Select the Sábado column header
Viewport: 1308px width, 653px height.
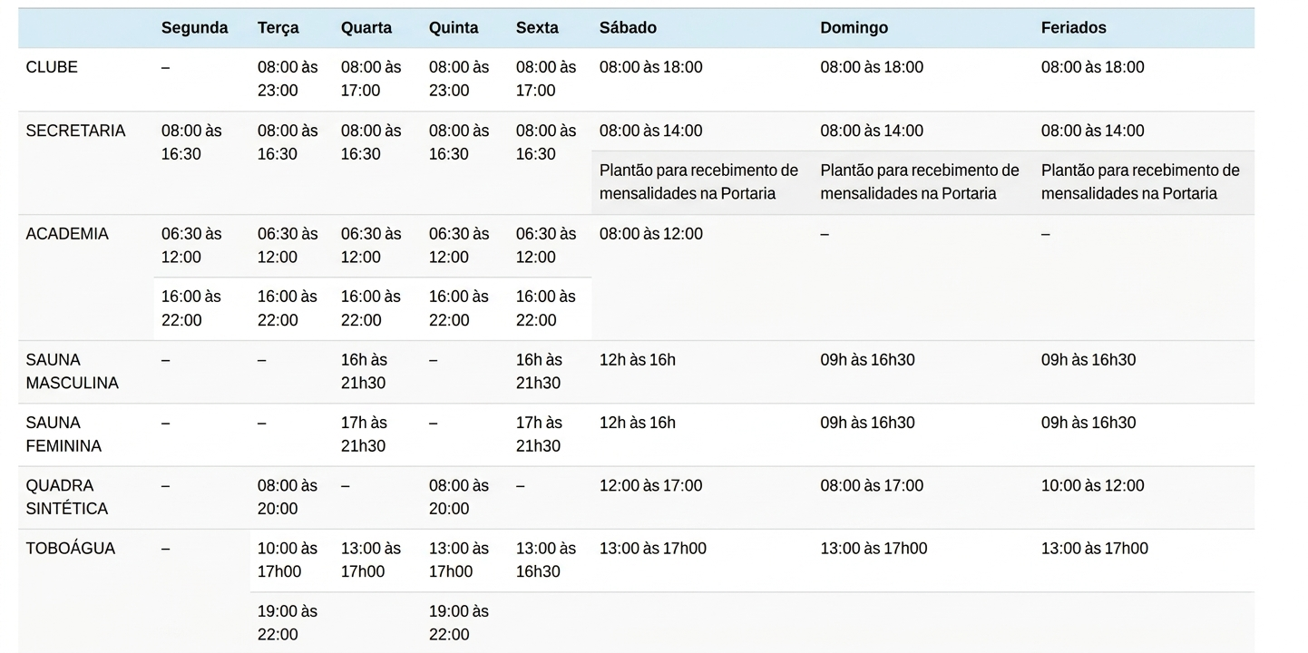point(628,28)
